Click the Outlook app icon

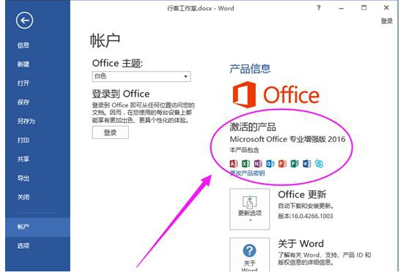(270, 164)
